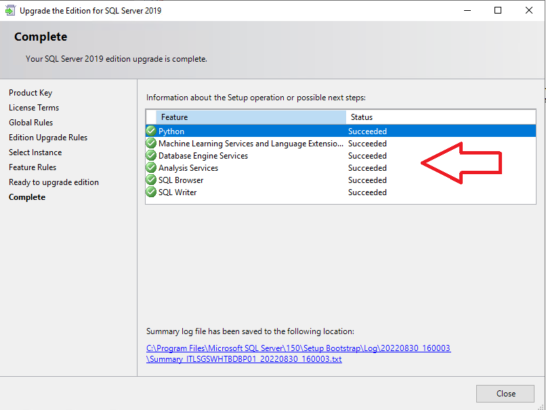
Task: Close the window with the X button
Action: [x=529, y=10]
